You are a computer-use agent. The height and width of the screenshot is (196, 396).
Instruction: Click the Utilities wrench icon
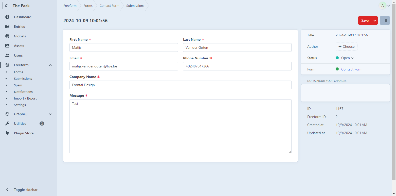coord(7,124)
